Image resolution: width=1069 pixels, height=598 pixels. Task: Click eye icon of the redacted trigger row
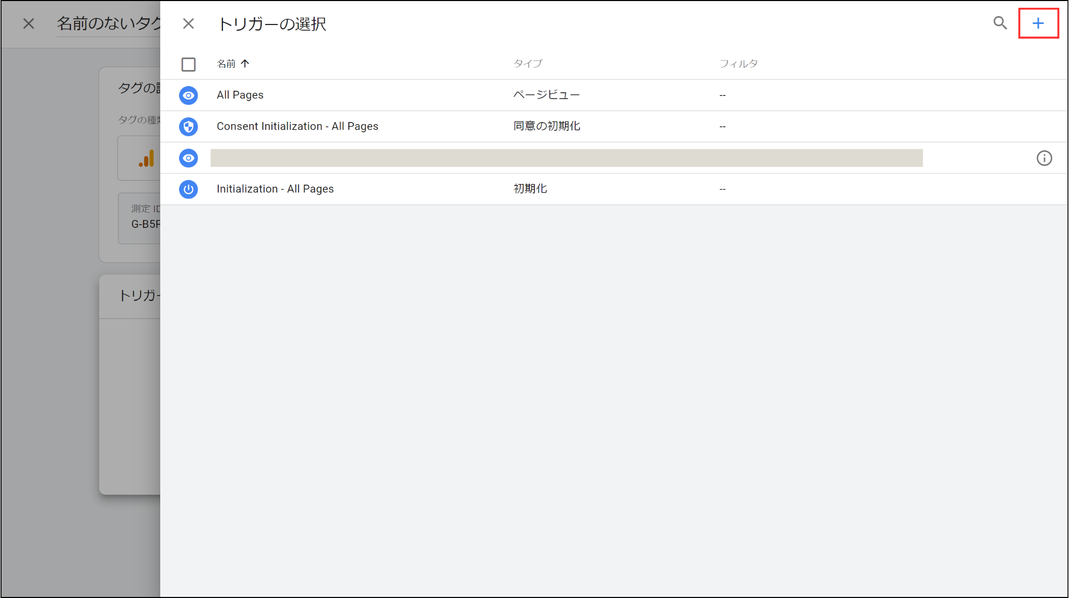click(x=188, y=158)
